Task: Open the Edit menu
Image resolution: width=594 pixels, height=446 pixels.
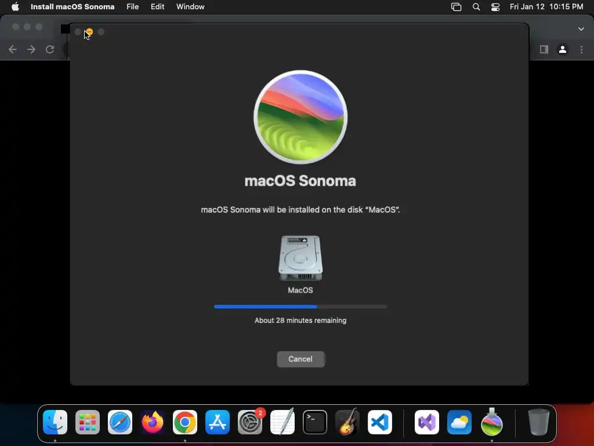Action: pos(157,6)
